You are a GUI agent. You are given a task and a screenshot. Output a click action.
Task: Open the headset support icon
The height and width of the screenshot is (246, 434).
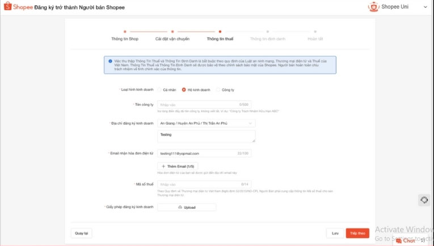pos(424,200)
